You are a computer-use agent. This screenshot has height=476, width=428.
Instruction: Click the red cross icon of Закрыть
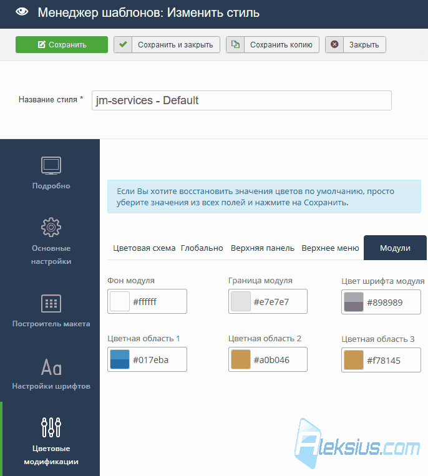coord(334,45)
